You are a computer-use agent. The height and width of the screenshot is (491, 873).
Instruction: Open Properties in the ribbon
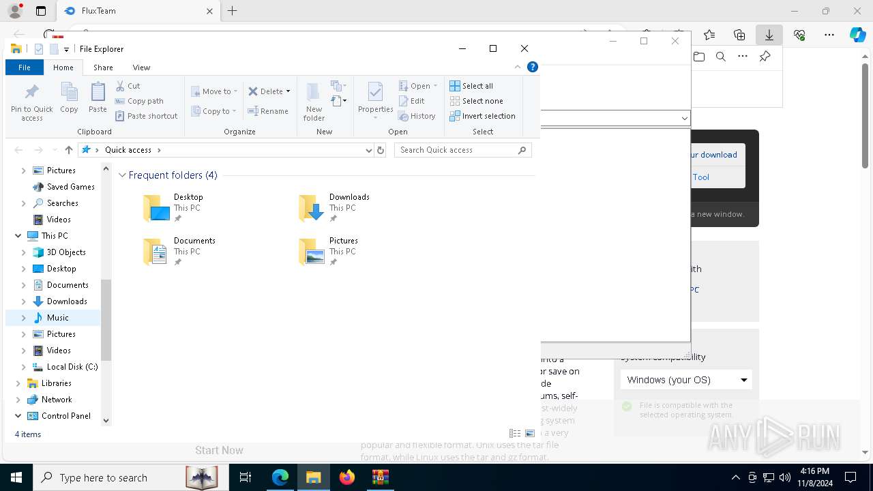click(x=376, y=100)
